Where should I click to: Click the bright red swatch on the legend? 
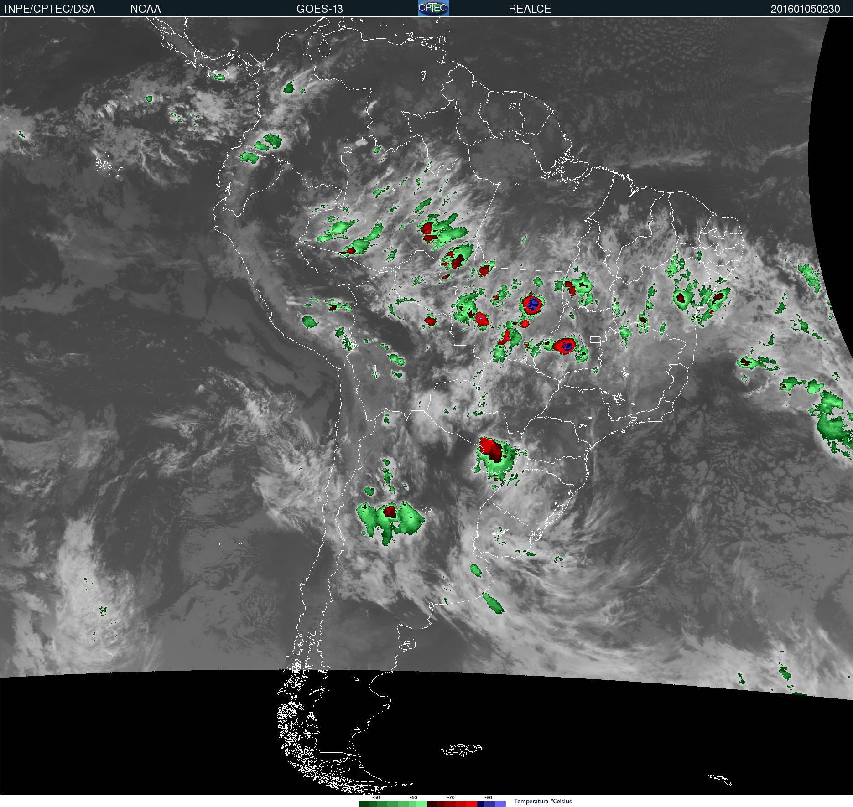click(x=472, y=804)
